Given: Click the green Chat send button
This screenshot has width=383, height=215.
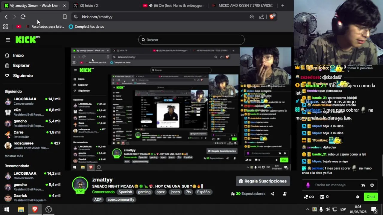Looking at the screenshot, I should pyautogui.click(x=371, y=197).
